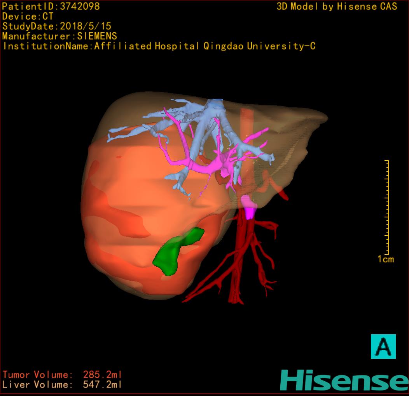
Task: Click the '3D Model by Hisense CAS' caption
Action: click(337, 7)
